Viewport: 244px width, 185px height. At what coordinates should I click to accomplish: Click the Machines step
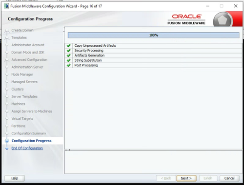tap(18, 104)
